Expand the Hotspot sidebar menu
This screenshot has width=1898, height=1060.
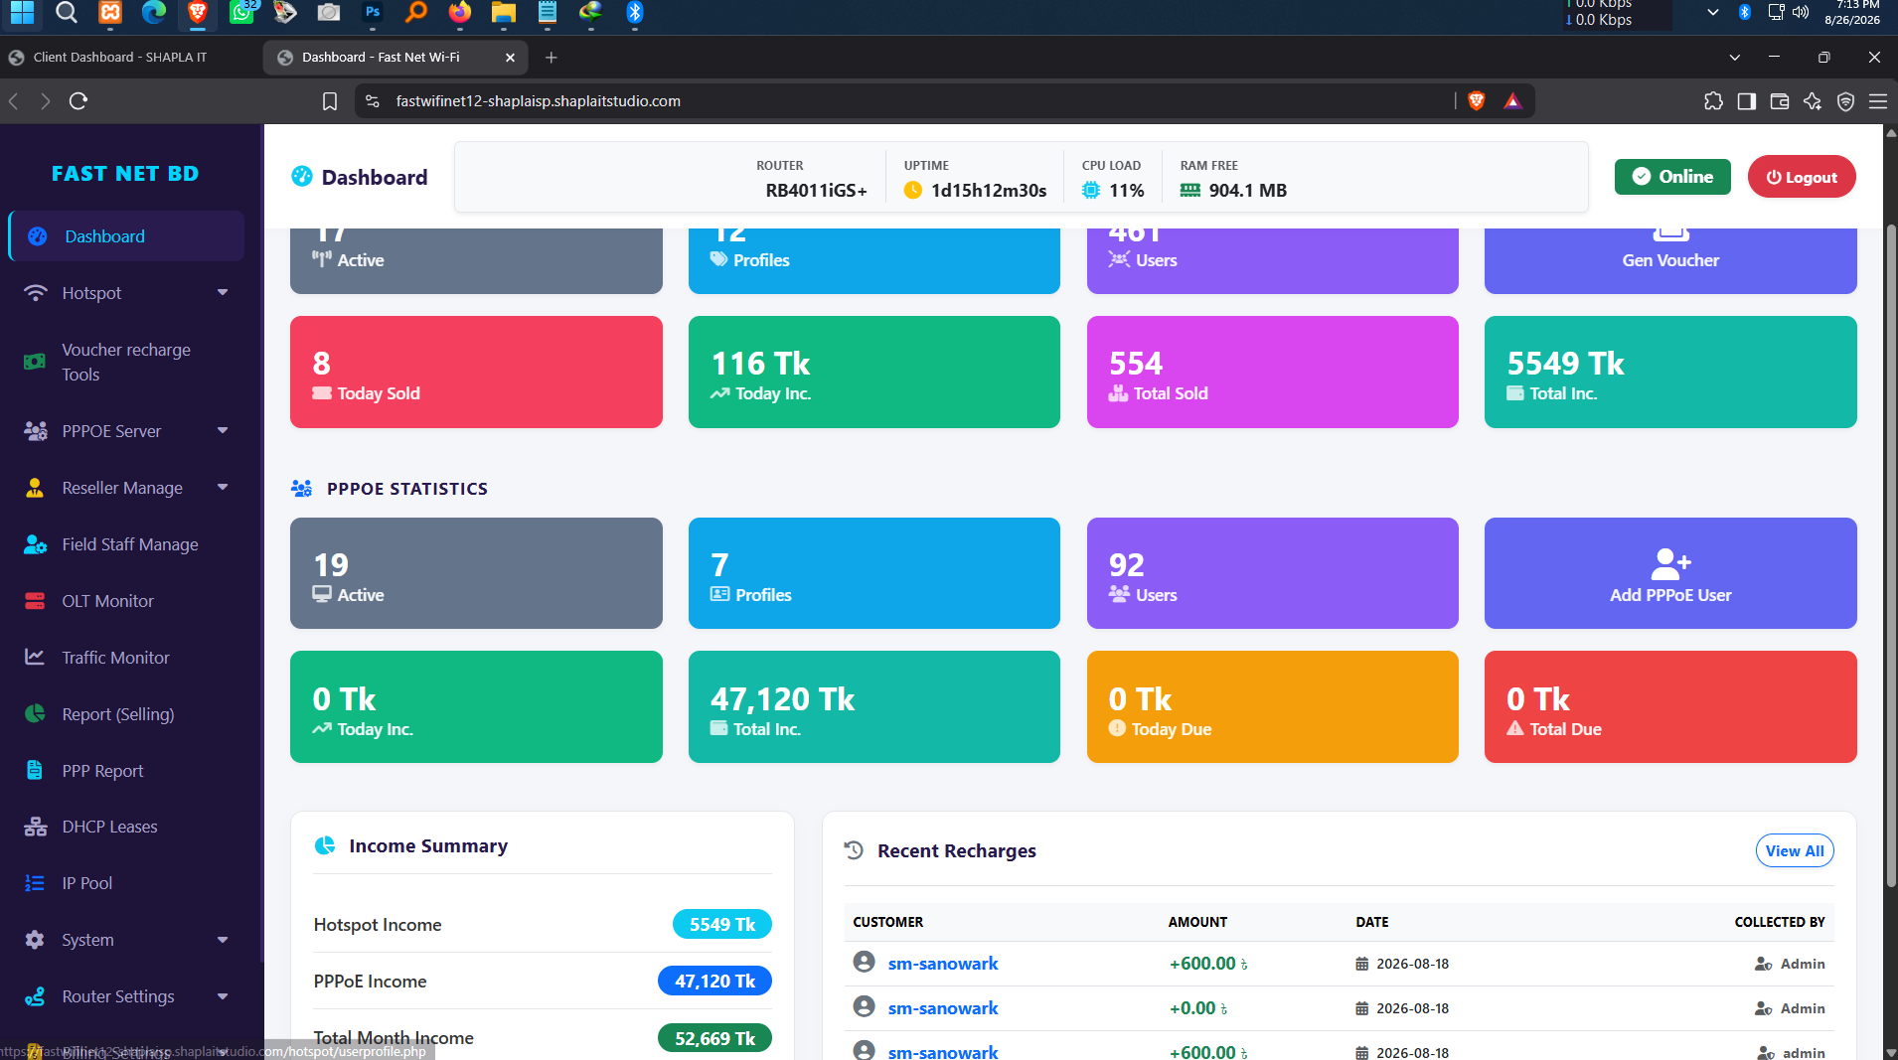[x=126, y=293]
